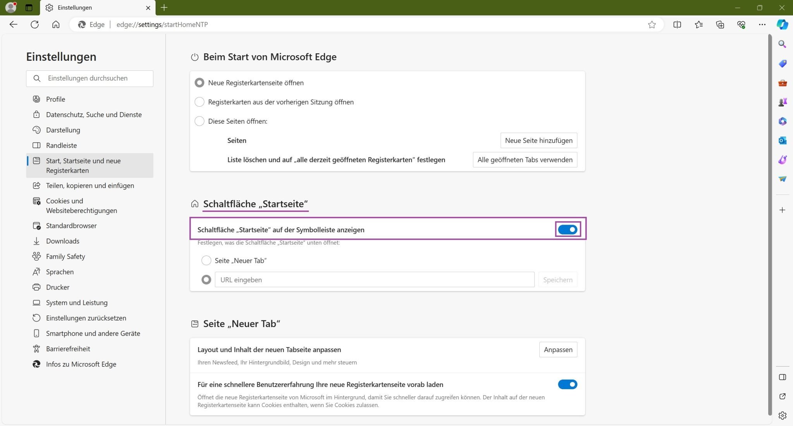The image size is (793, 426).
Task: Open the Datenschutz, Suche und Dienste section
Action: coord(94,114)
